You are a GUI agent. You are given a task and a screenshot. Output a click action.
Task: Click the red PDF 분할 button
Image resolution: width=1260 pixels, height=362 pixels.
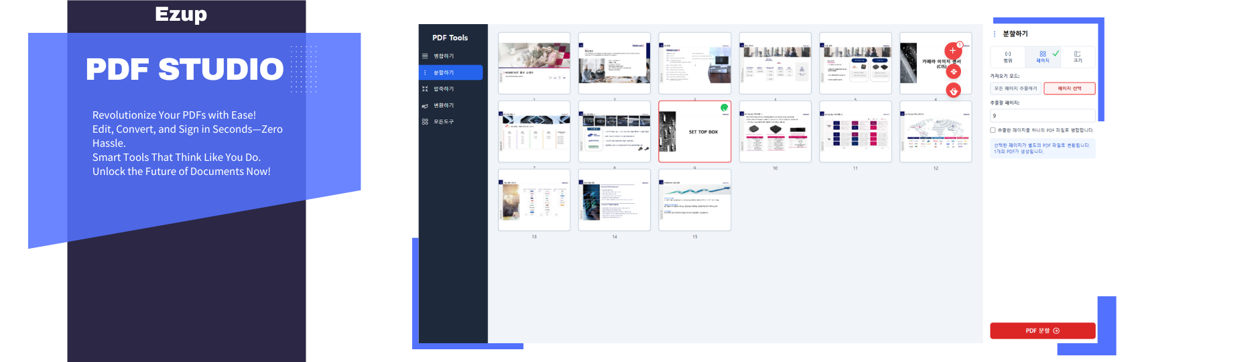[1043, 330]
